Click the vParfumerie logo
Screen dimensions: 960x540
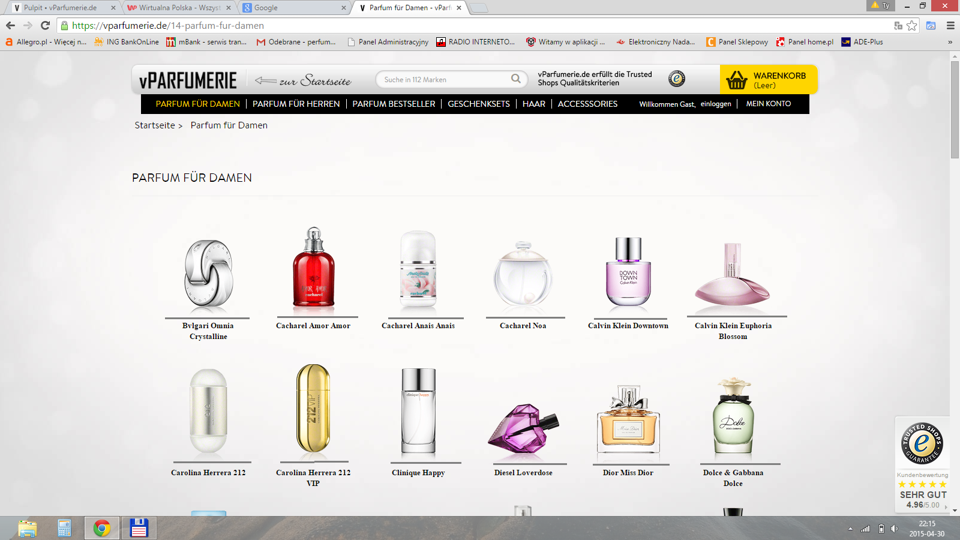[188, 80]
